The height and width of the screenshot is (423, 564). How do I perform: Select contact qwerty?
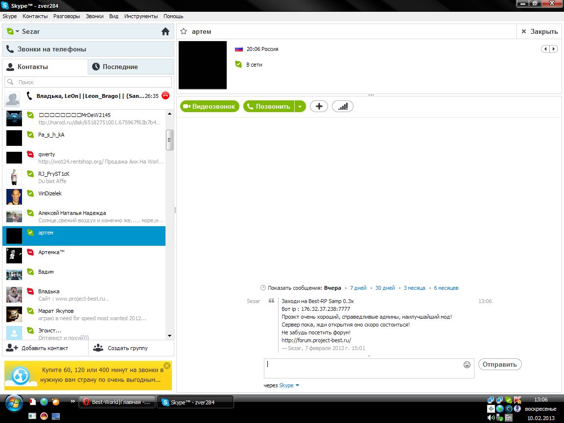pos(84,158)
